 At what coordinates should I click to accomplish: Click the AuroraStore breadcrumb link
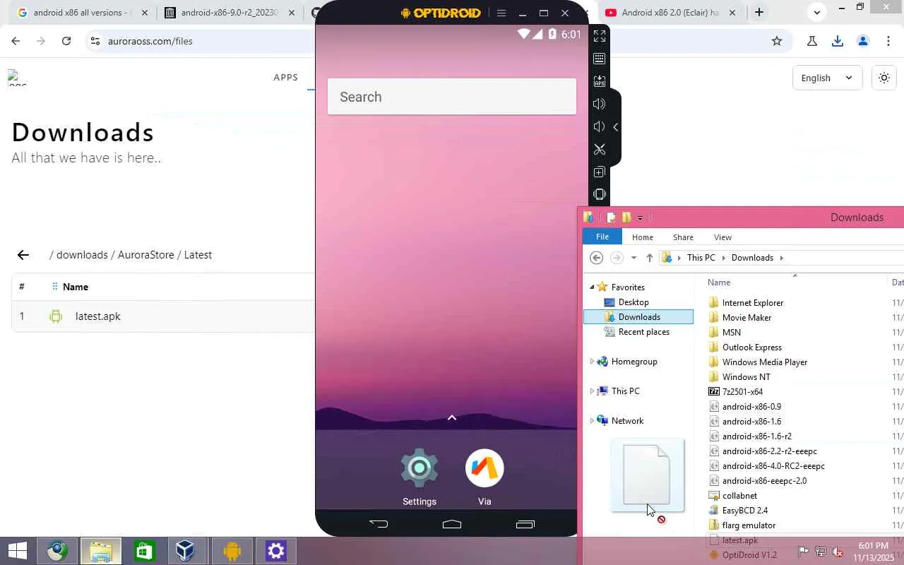coord(146,255)
